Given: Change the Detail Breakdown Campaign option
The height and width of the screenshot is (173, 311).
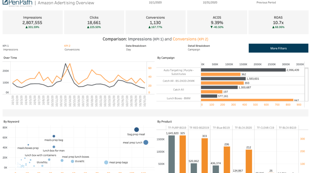Looking at the screenshot, I should pyautogui.click(x=194, y=49).
